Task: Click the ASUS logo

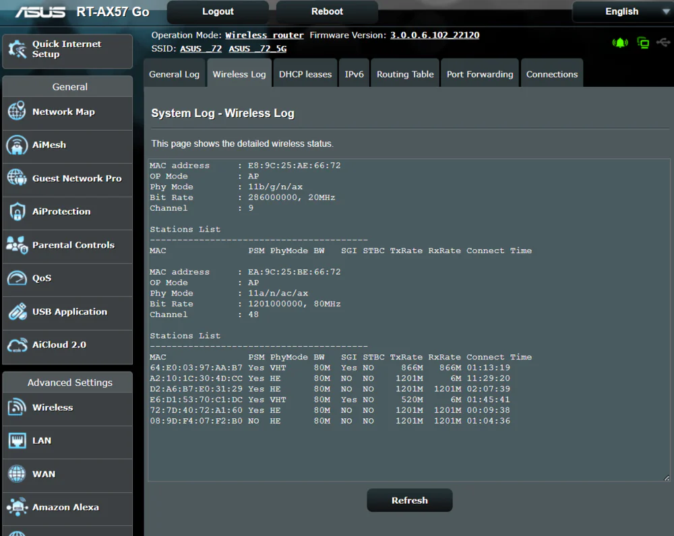Action: tap(40, 12)
